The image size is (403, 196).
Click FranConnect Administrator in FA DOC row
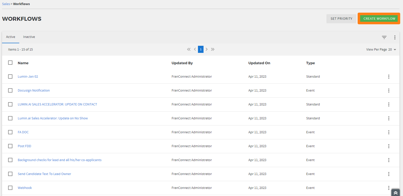(x=192, y=132)
